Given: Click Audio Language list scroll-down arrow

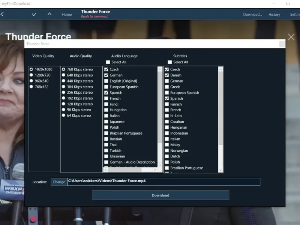Looking at the screenshot, I should coord(160,165).
